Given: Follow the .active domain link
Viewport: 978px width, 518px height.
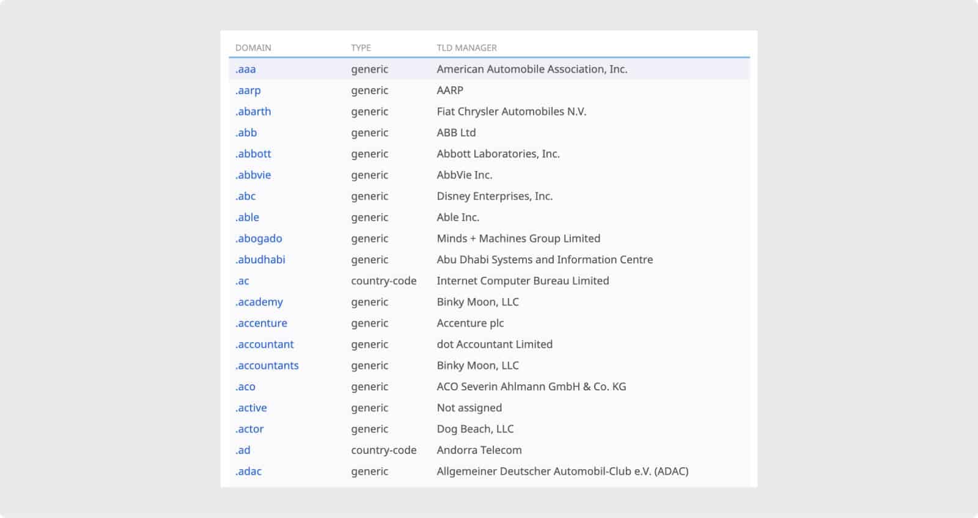Looking at the screenshot, I should click(251, 408).
